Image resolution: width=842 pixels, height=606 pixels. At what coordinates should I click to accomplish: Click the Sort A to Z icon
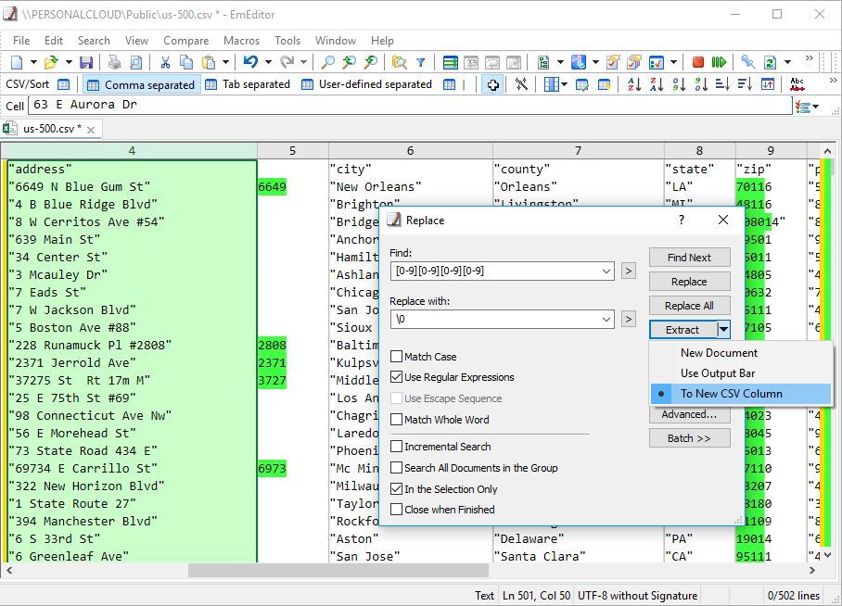click(634, 84)
